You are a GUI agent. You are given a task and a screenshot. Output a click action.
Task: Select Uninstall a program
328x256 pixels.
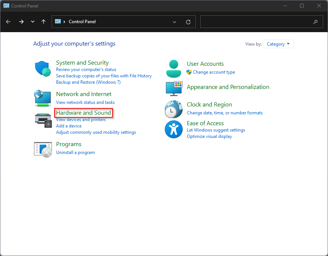[75, 152]
